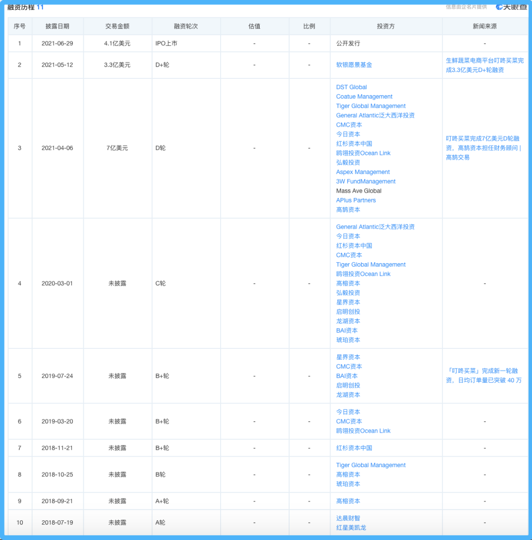The height and width of the screenshot is (540, 532).
Task: Open 红星美凯龙 investor link
Action: click(351, 528)
